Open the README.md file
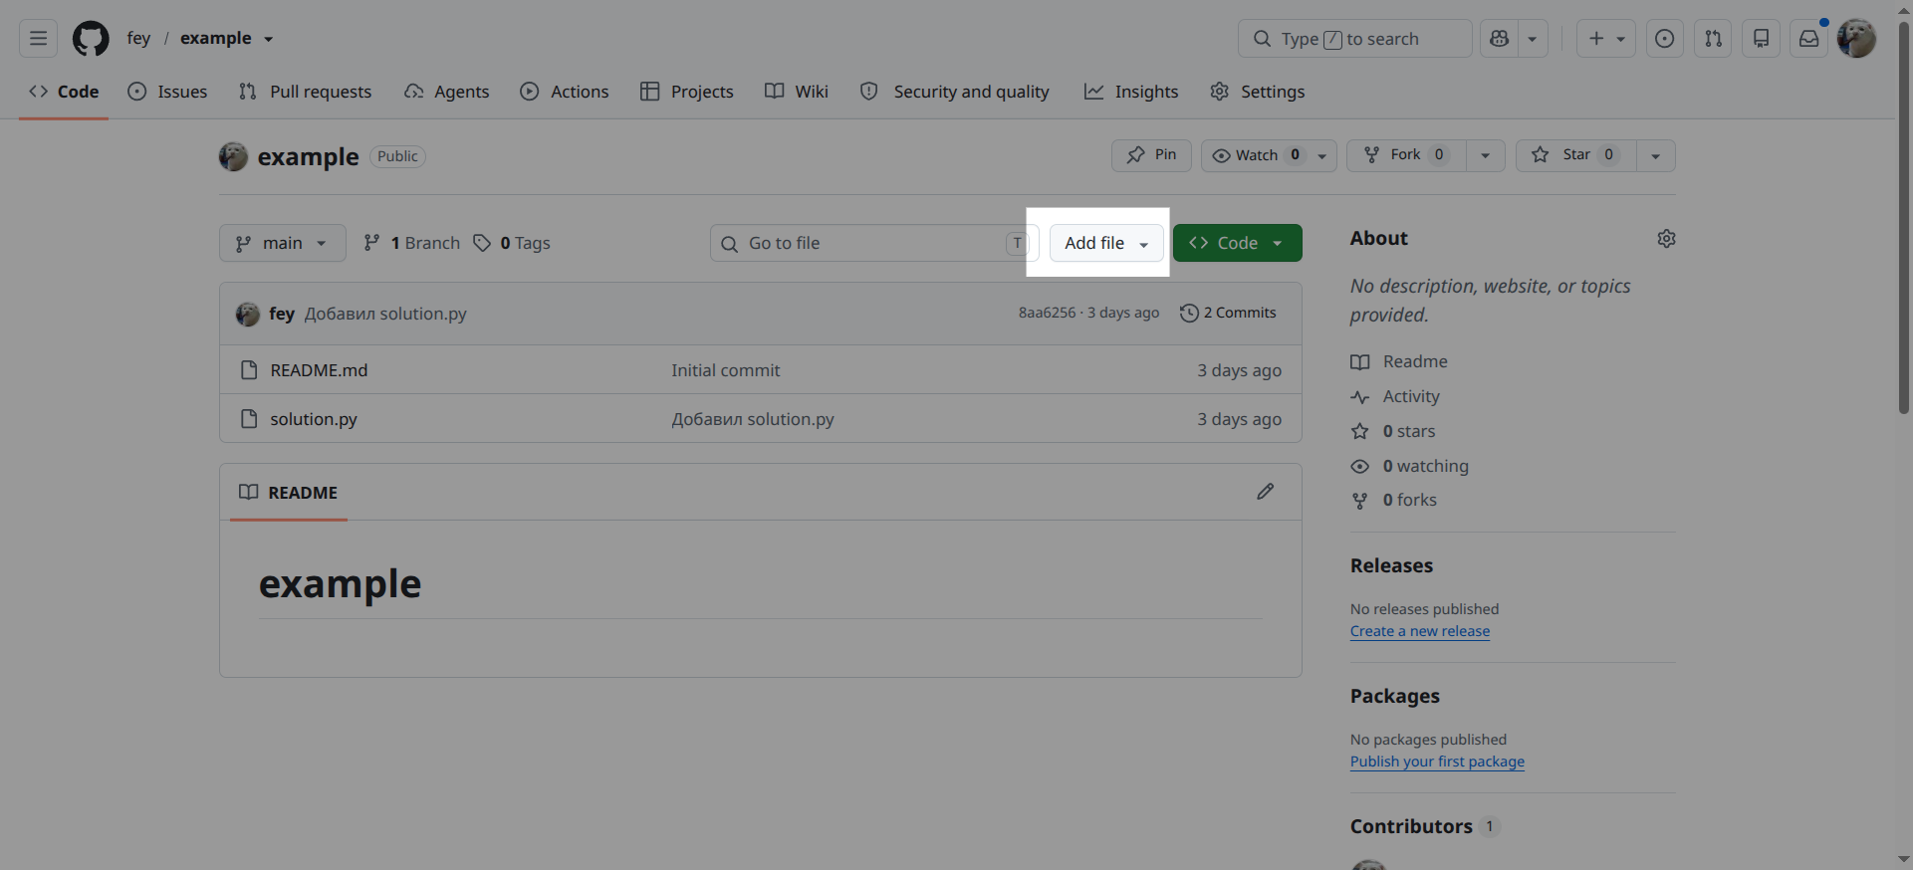Viewport: 1913px width, 870px height. (319, 370)
